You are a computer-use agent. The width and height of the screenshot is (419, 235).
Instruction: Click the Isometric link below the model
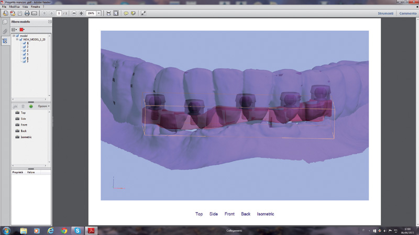[x=266, y=214]
